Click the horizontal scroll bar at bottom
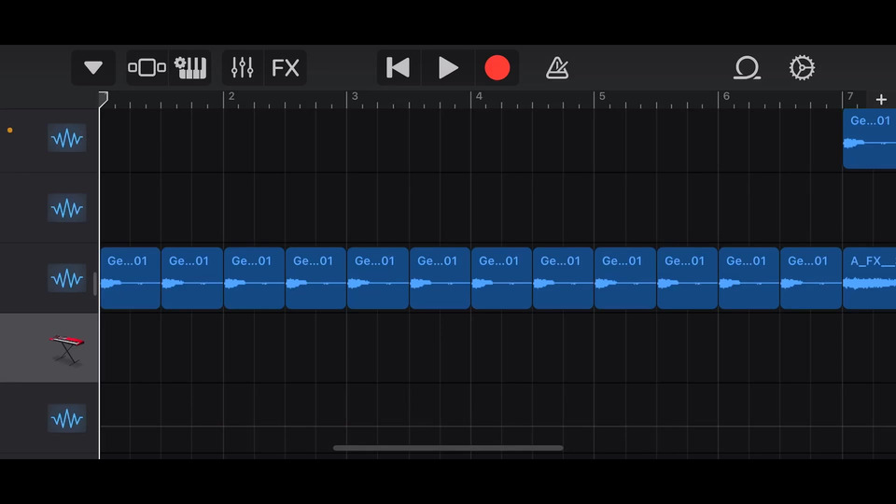Image resolution: width=896 pixels, height=504 pixels. 448,448
